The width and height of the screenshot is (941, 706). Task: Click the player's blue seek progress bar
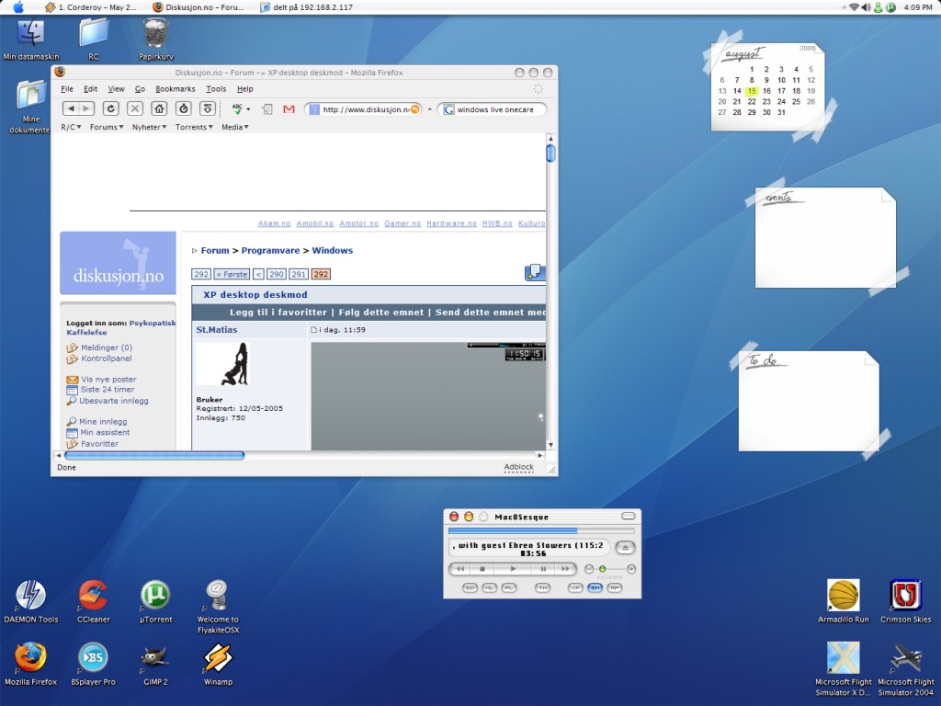[513, 530]
